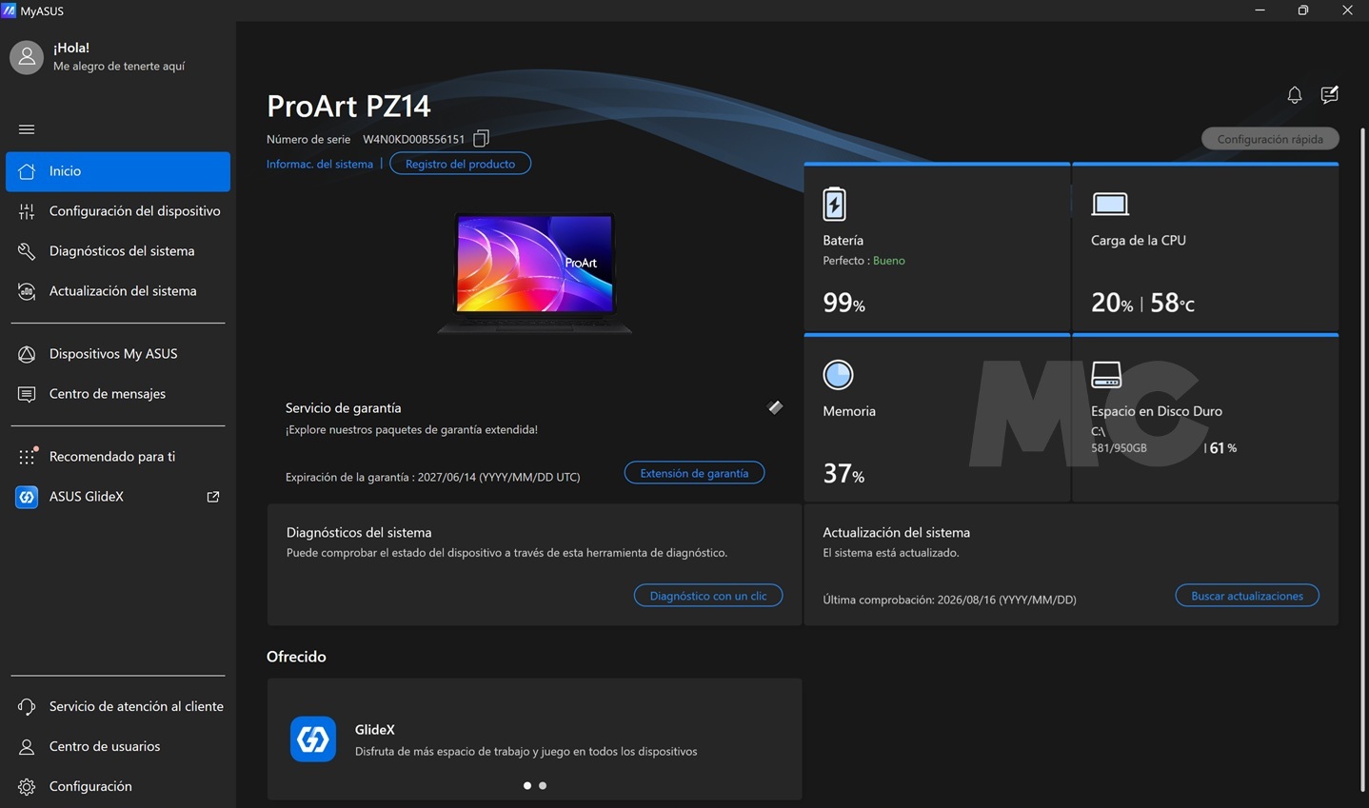The image size is (1369, 808).
Task: Click the ASUS GlideX sidebar app icon
Action: click(27, 497)
